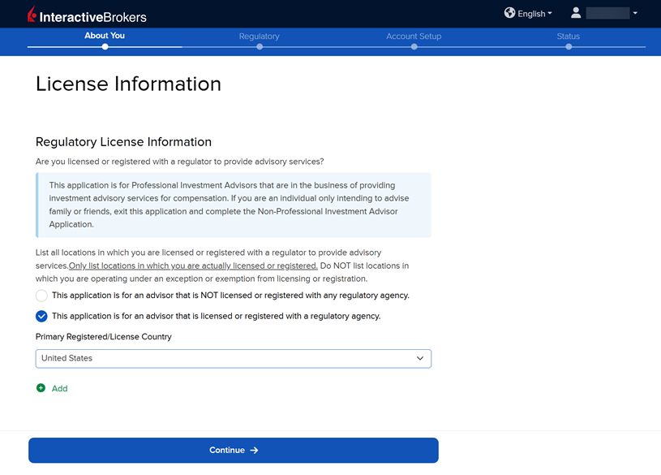Image resolution: width=661 pixels, height=475 pixels.
Task: Click the Interactive Brokers logo
Action: [x=87, y=15]
